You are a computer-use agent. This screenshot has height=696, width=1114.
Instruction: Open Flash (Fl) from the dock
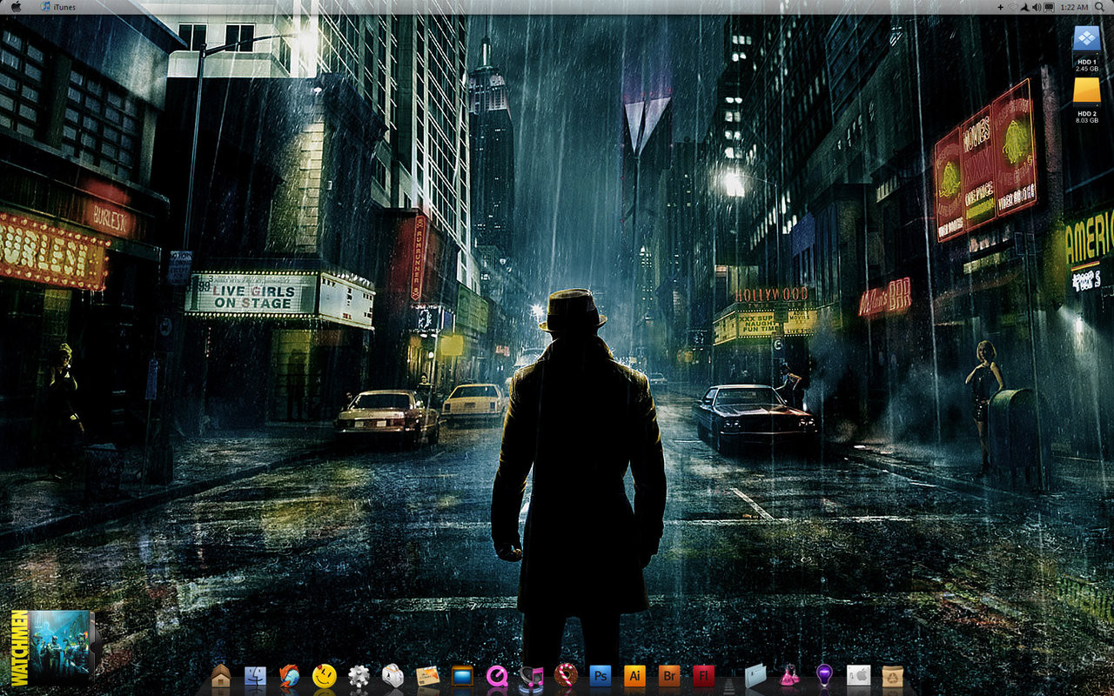point(703,676)
